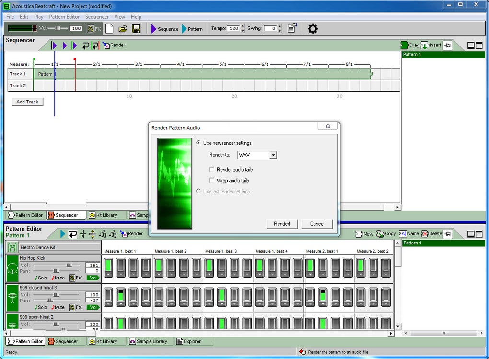The image size is (489, 359).
Task: Decrease swing with down stepper arrow
Action: pyautogui.click(x=279, y=31)
